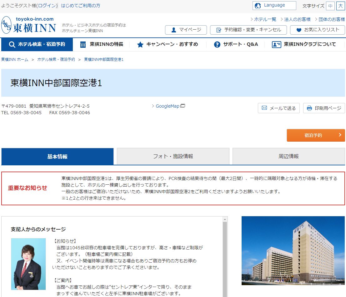Open 東横INNの特長 menu
346x297 pixels.
pos(101,45)
